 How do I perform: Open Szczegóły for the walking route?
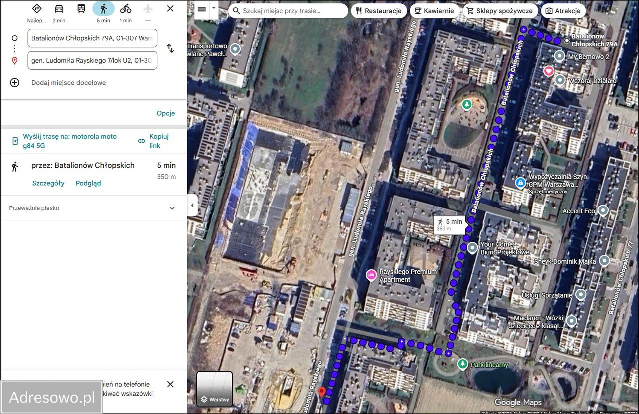click(x=48, y=183)
